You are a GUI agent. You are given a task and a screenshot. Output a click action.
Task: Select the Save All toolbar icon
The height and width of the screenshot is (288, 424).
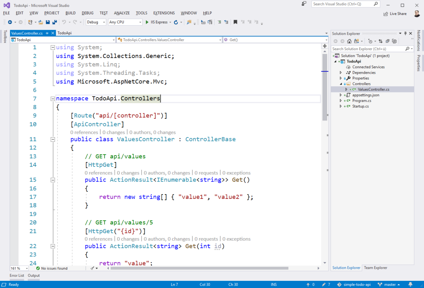click(x=55, y=22)
